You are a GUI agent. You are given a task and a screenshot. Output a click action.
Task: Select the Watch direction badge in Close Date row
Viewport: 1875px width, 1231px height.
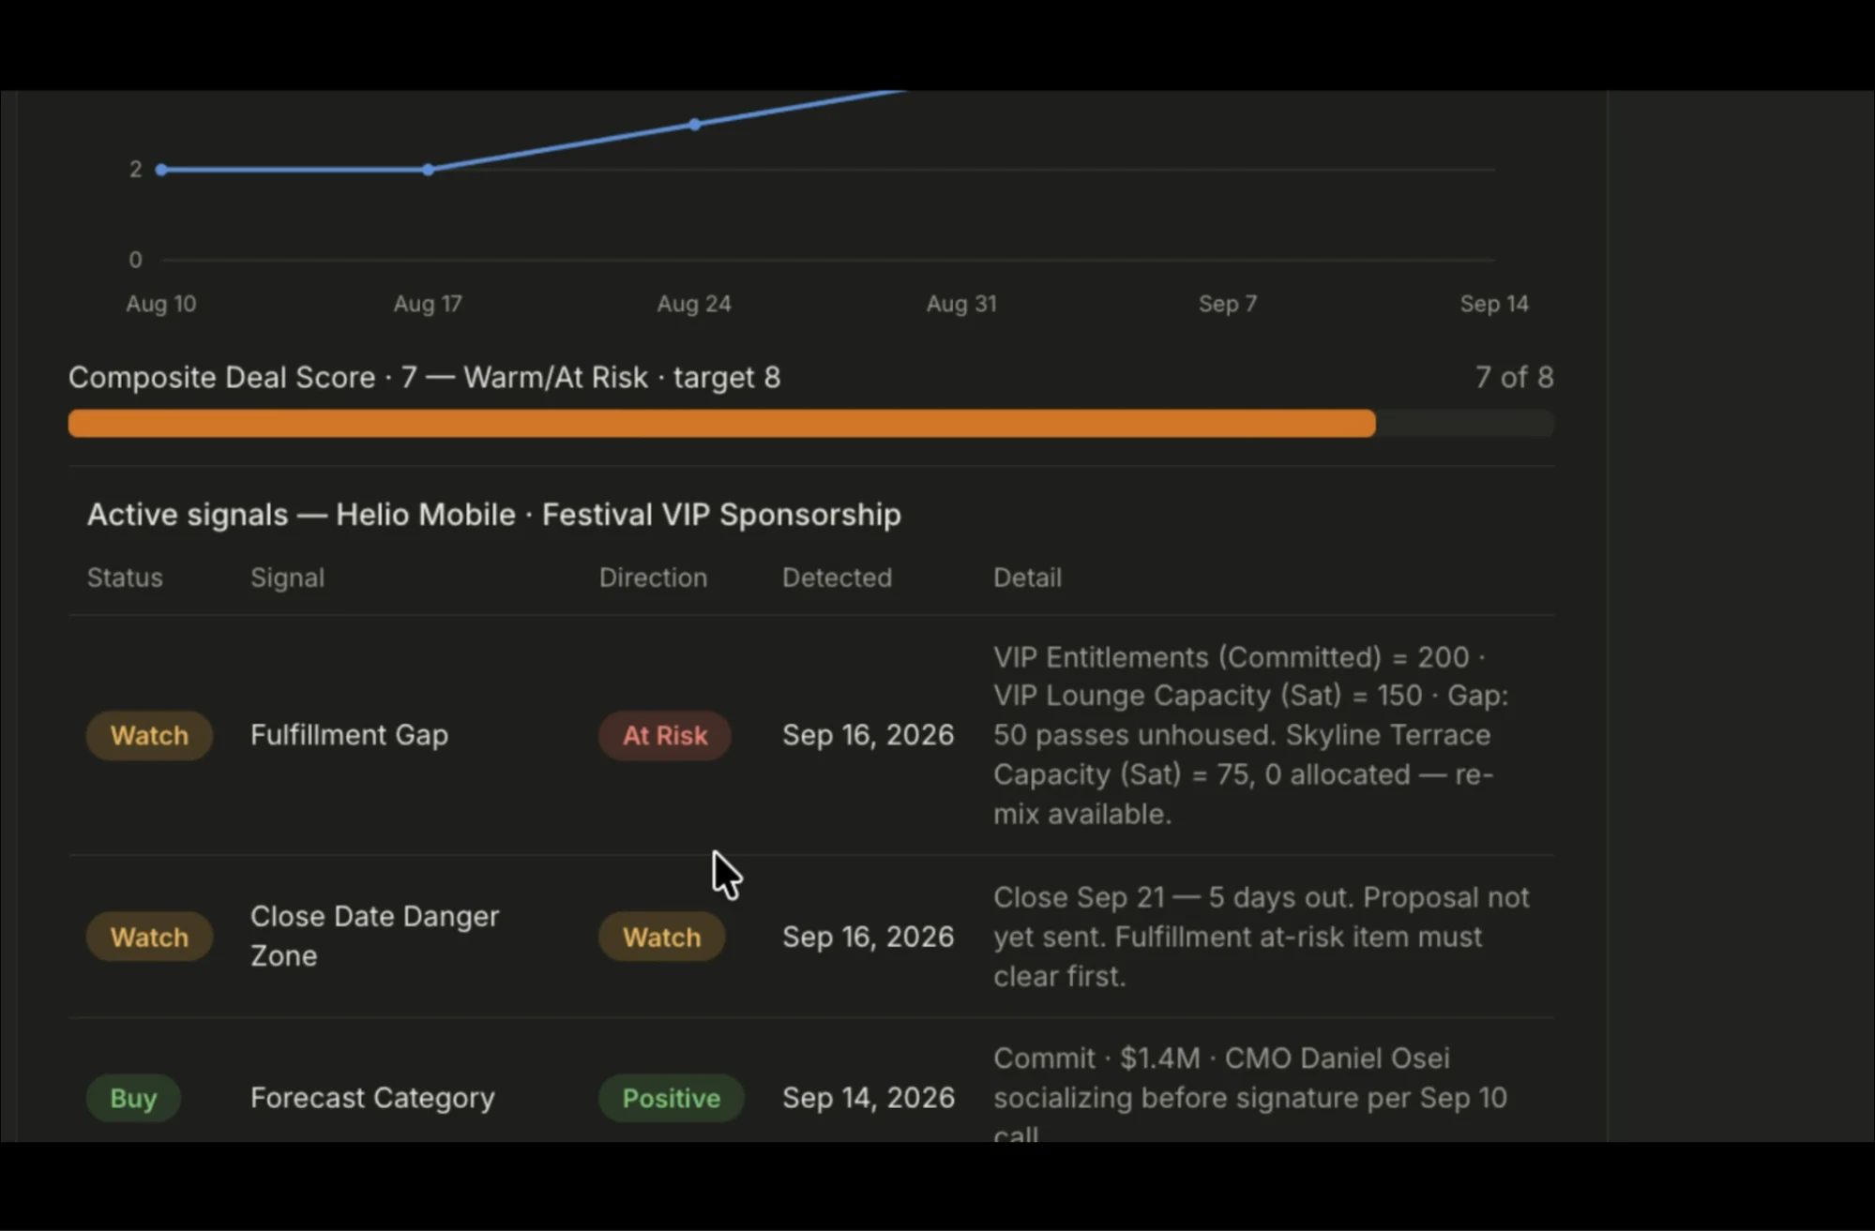(x=662, y=937)
